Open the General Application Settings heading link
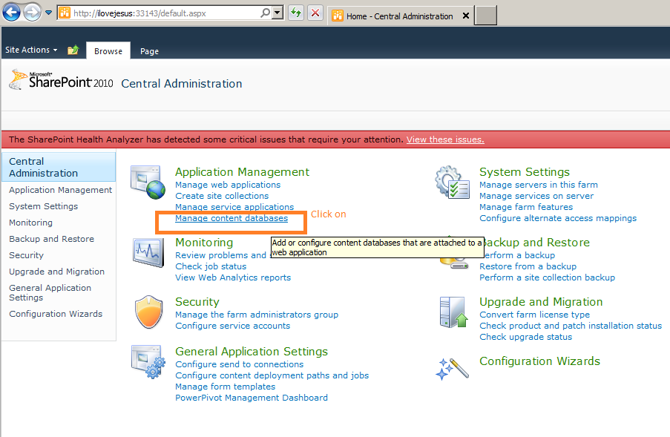This screenshot has height=437, width=670. tap(252, 351)
